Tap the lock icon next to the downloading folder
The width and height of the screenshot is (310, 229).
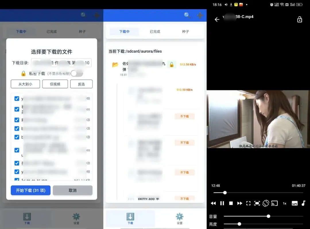[x=172, y=64]
